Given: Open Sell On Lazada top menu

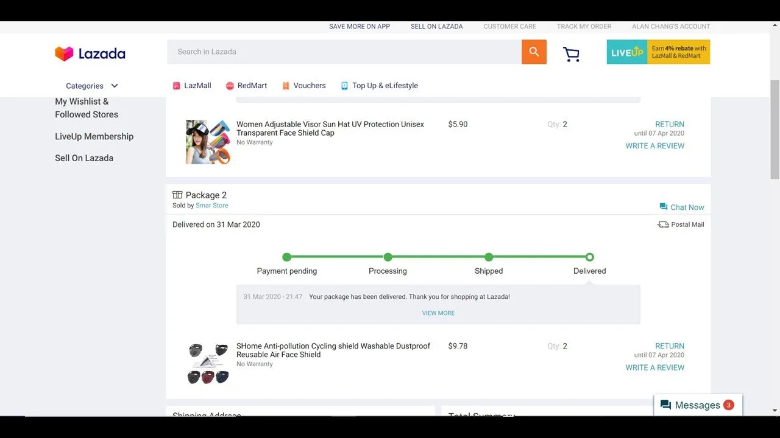Looking at the screenshot, I should [437, 26].
